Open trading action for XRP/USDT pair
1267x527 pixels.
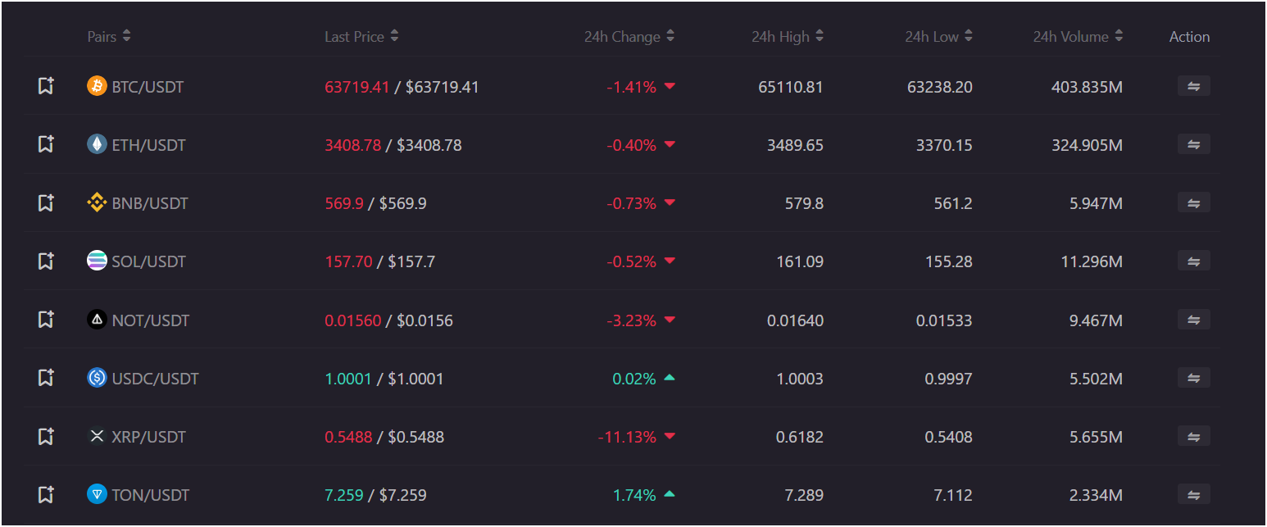point(1193,436)
